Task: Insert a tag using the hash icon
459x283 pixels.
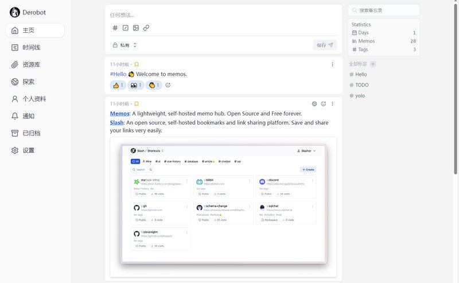Action: [x=115, y=28]
